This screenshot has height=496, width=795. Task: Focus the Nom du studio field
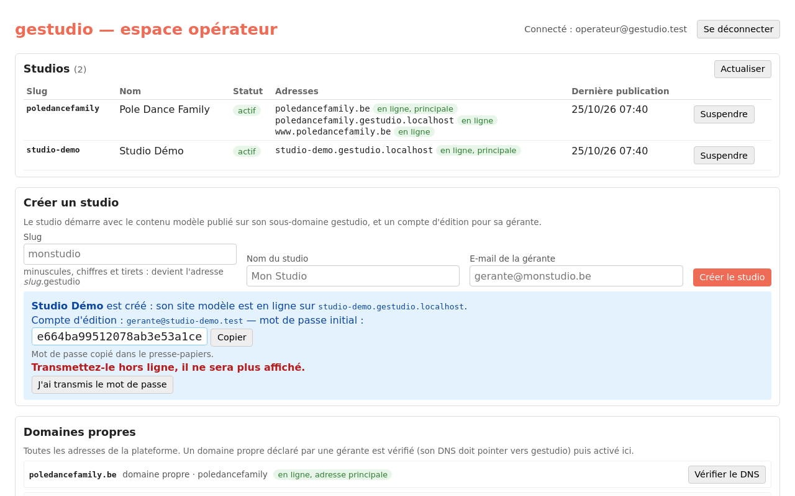point(353,276)
